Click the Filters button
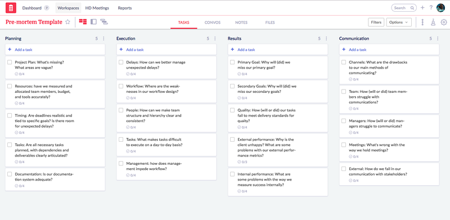Viewport: 450px width, 220px height. click(376, 22)
